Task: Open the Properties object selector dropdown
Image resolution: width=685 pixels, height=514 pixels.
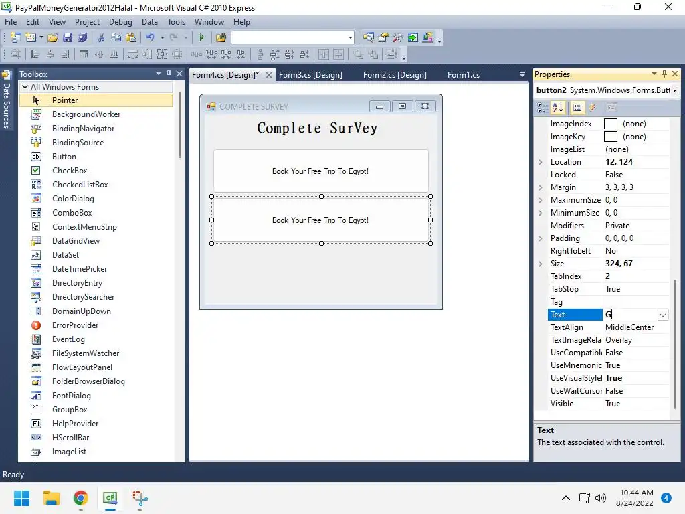Action: pyautogui.click(x=674, y=90)
